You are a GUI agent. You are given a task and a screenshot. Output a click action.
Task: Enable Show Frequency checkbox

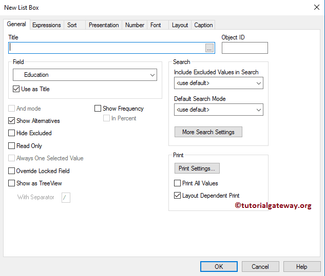tap(98, 109)
